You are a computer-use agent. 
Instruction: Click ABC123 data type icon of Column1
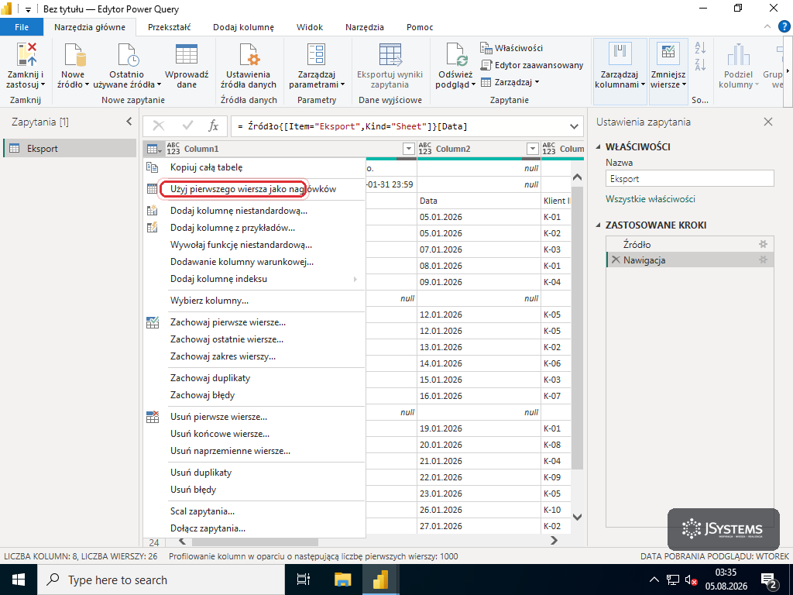click(173, 149)
